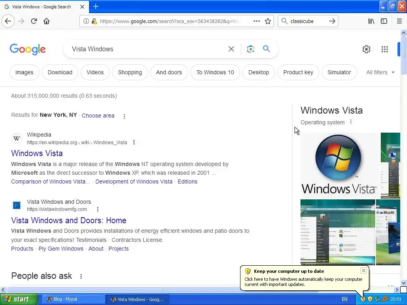Viewport: 407px width, 305px height.
Task: Open the Windows Vista Wikipedia result
Action: click(x=37, y=153)
